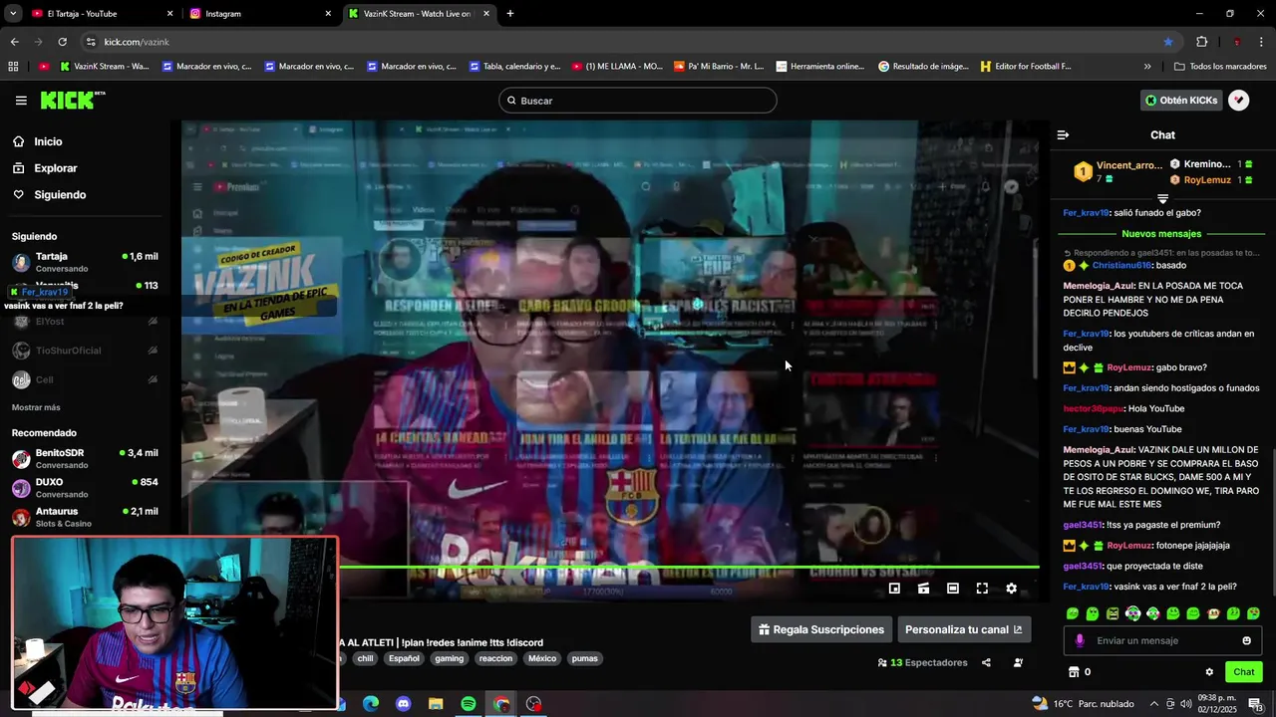Open the chat shop icon
Viewport: 1276px width, 717px height.
point(1074,672)
